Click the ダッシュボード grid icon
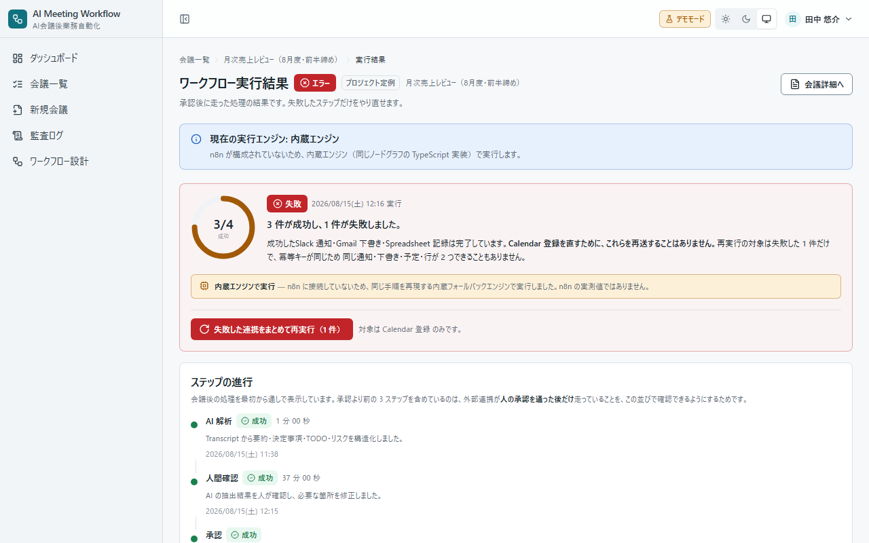Viewport: 869px width, 543px height. [x=18, y=58]
